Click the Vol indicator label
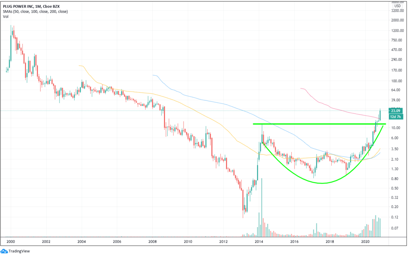408x256 pixels. [x=5, y=16]
